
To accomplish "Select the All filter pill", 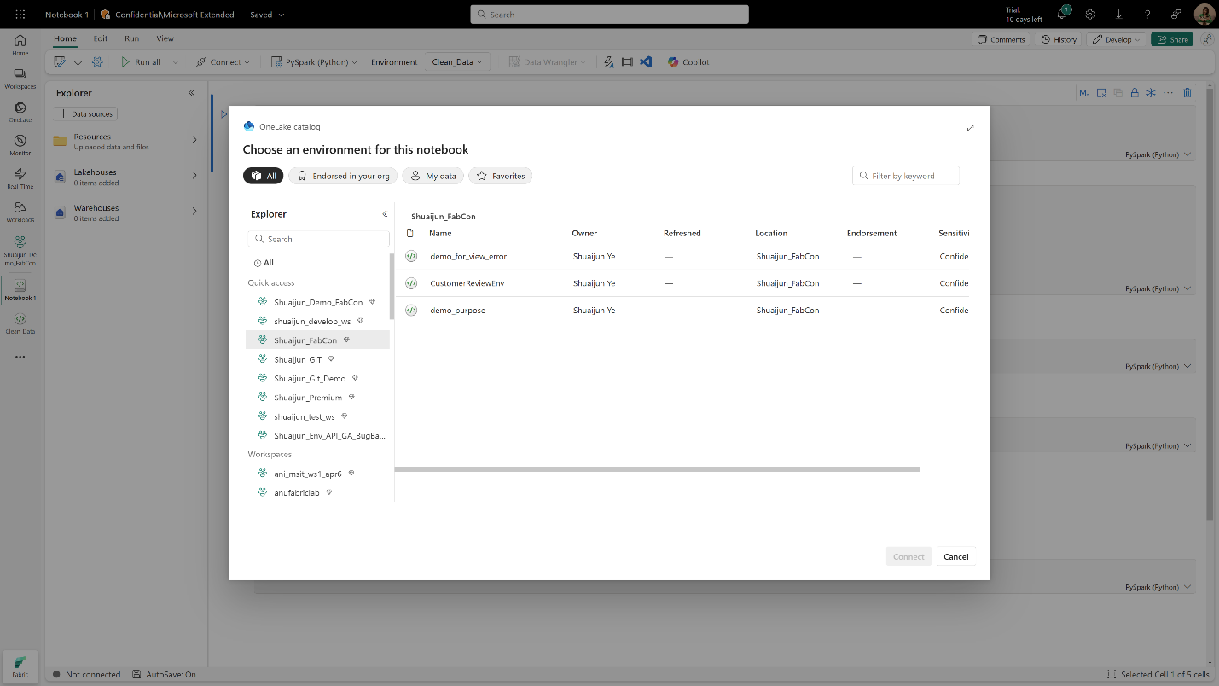I will tap(263, 176).
